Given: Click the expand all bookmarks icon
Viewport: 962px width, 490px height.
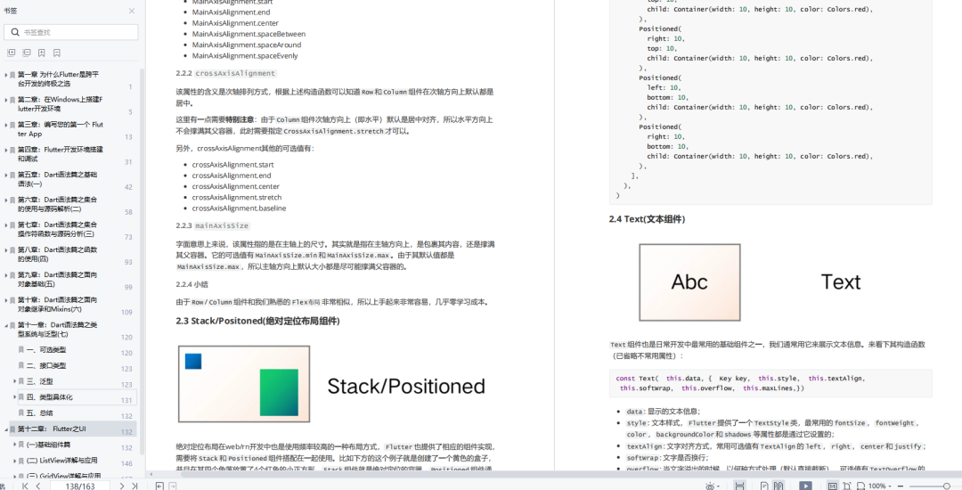Looking at the screenshot, I should (11, 53).
